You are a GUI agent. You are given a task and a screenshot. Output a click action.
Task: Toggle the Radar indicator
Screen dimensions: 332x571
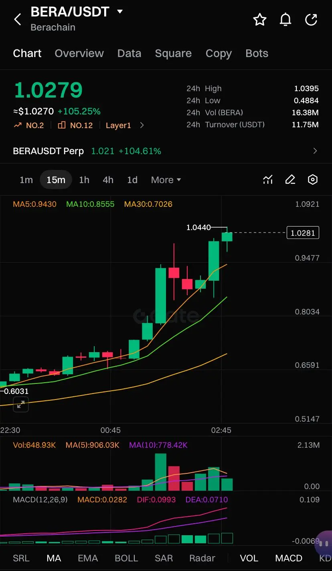[x=202, y=558]
